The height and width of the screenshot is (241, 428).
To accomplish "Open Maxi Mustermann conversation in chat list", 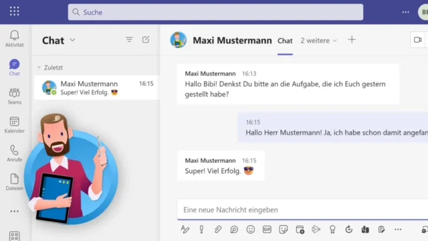I will point(96,88).
